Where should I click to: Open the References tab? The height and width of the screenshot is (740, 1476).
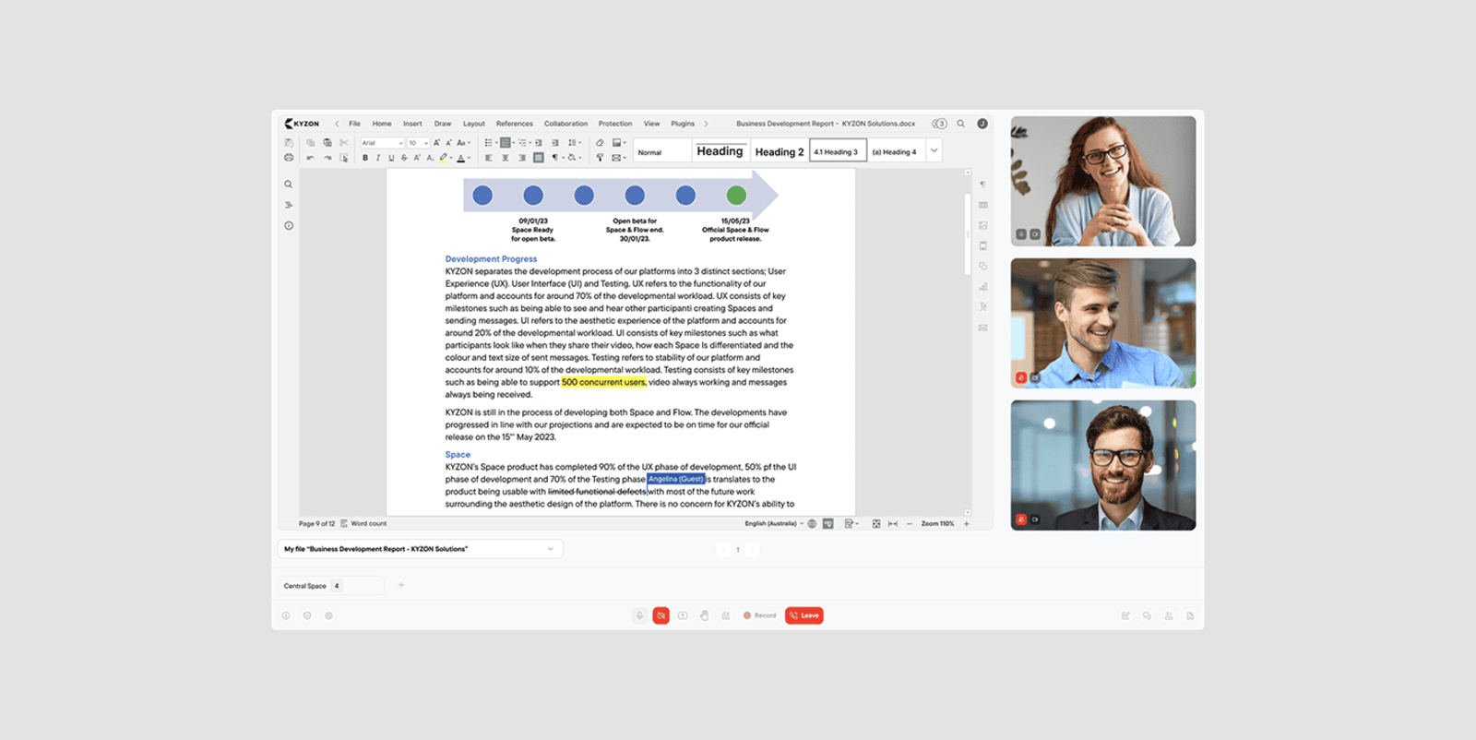(515, 124)
